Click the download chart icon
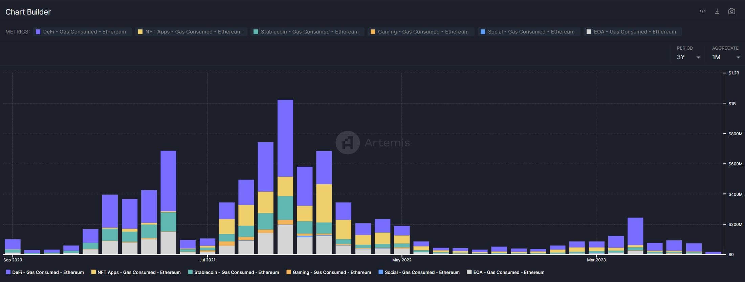This screenshot has width=745, height=282. [717, 11]
